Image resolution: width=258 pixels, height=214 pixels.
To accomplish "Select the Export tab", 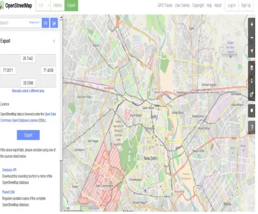I will point(71,6).
